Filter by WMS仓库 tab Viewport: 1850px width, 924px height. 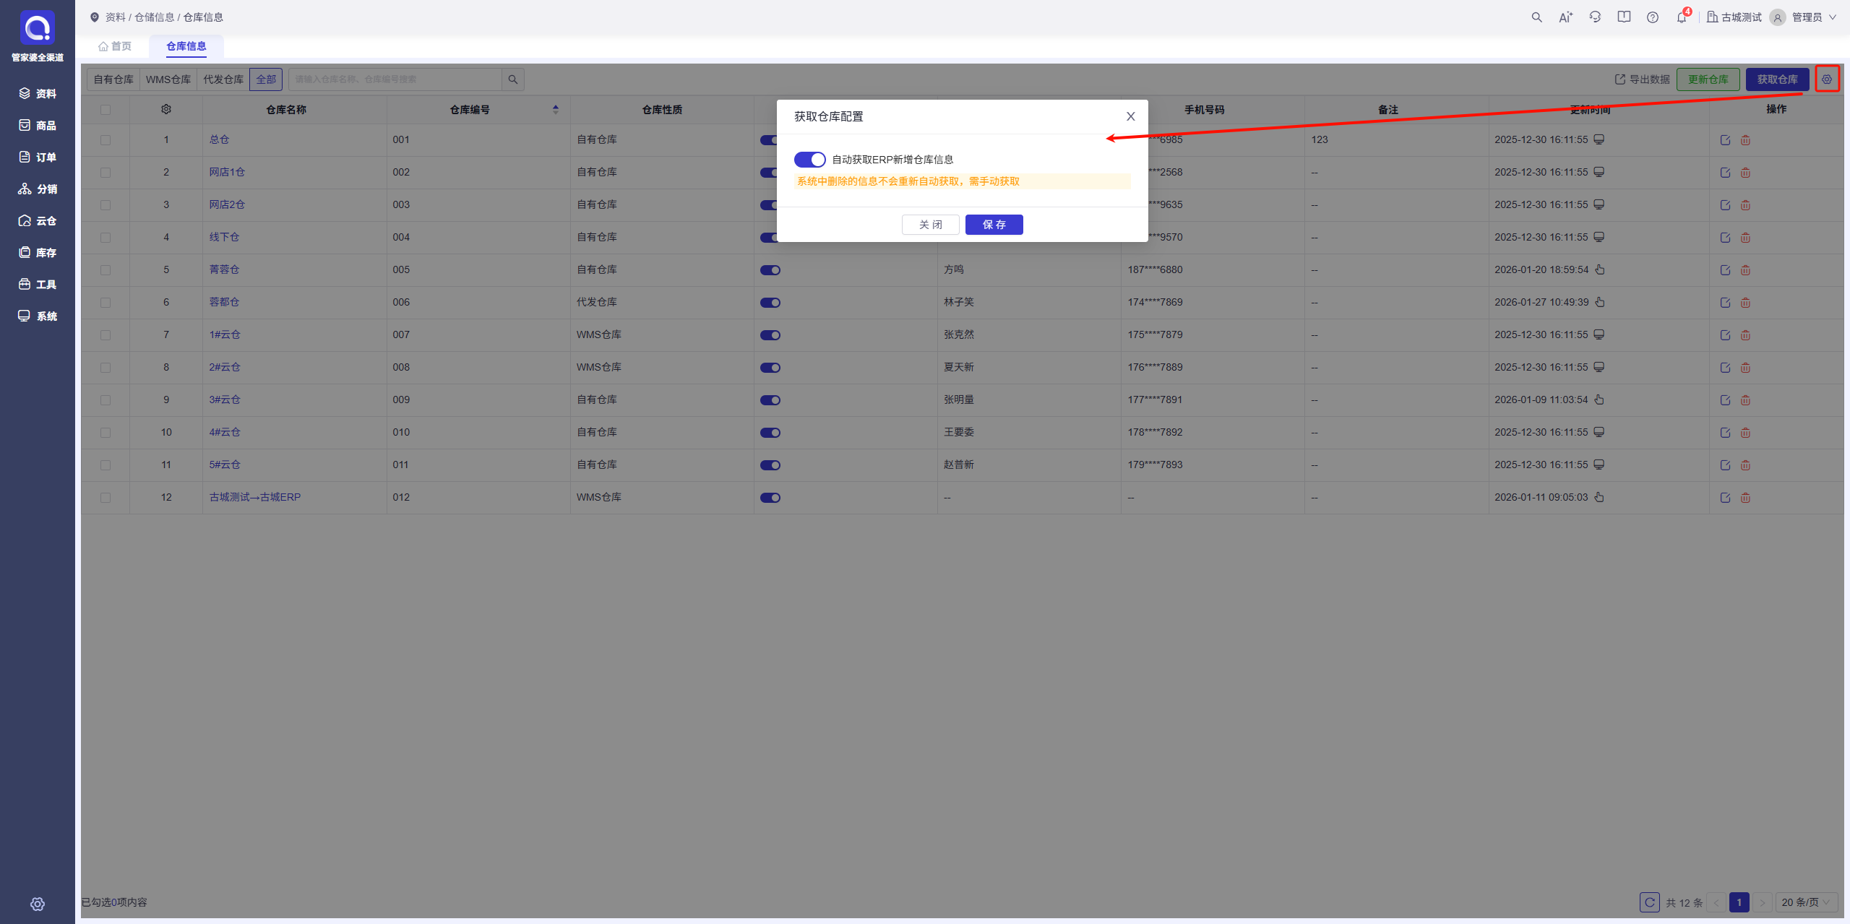[x=168, y=79]
